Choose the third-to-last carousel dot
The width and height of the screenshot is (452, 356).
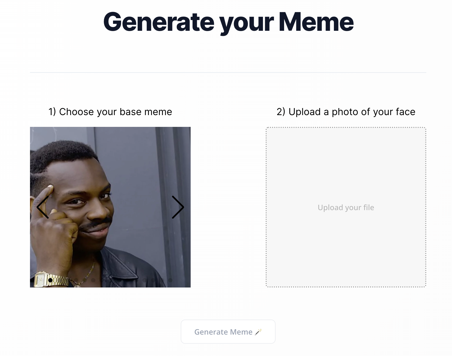[x=153, y=280]
